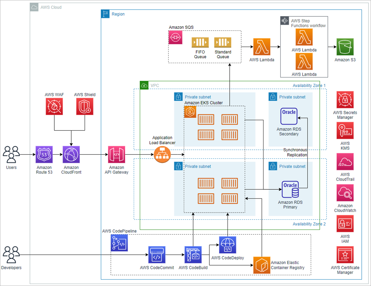The image size is (371, 286).
Task: Click the 'Availability Zone 2' label
Action: tap(309, 224)
